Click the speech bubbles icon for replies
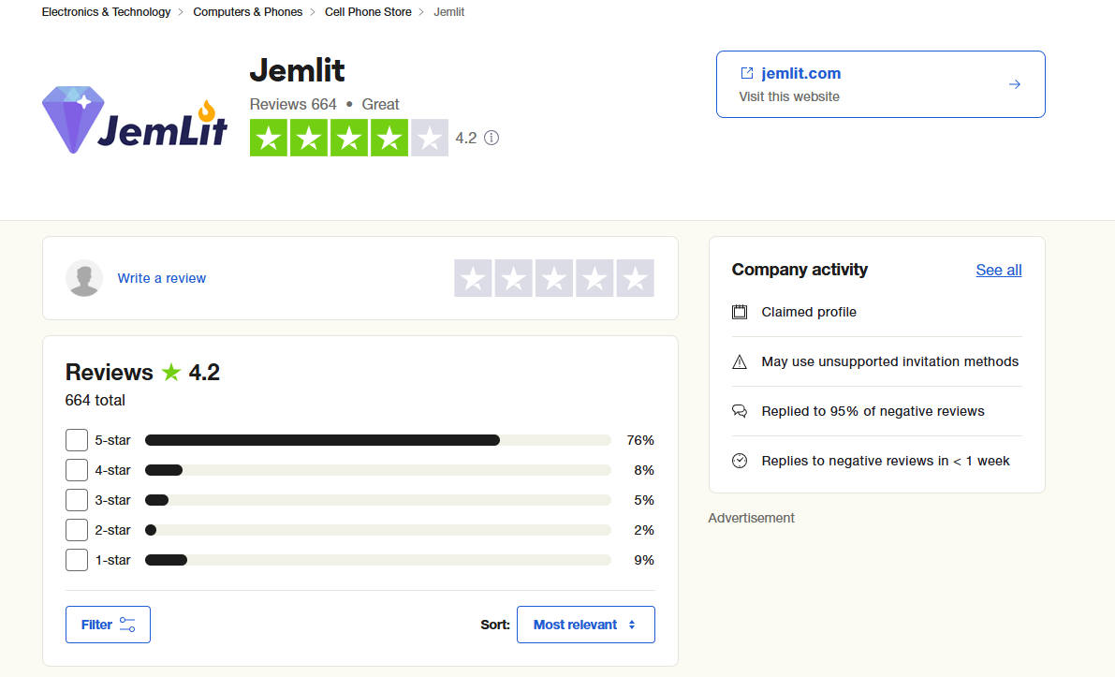 740,411
